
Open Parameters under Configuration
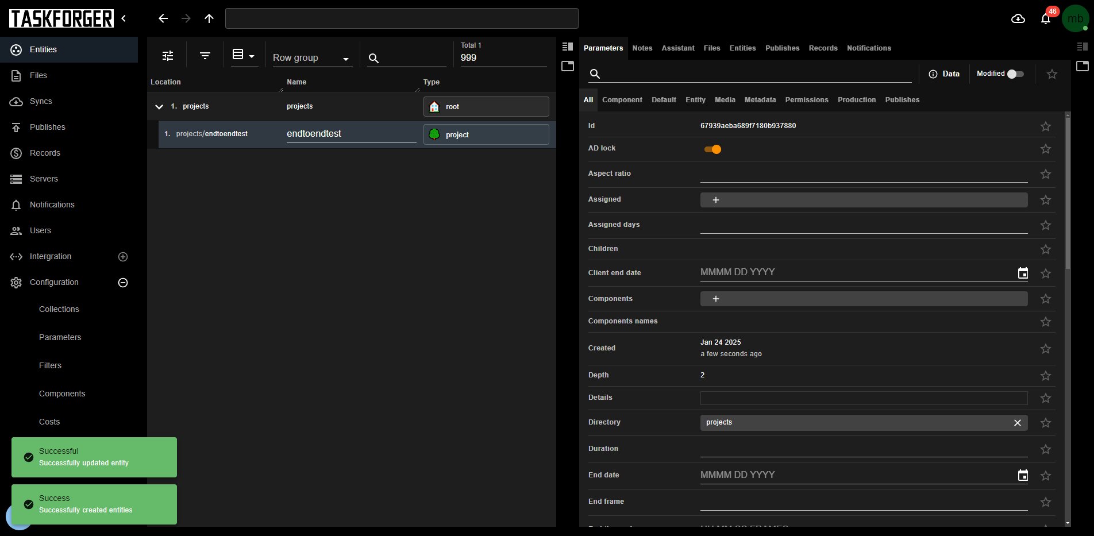[x=60, y=337]
